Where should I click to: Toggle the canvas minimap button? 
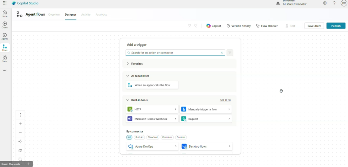click(20, 150)
